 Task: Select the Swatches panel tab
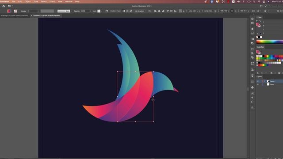tap(260, 47)
